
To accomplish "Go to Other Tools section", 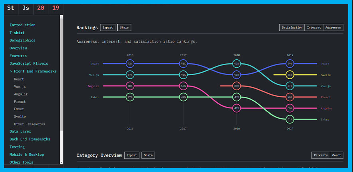I will 21,162.
